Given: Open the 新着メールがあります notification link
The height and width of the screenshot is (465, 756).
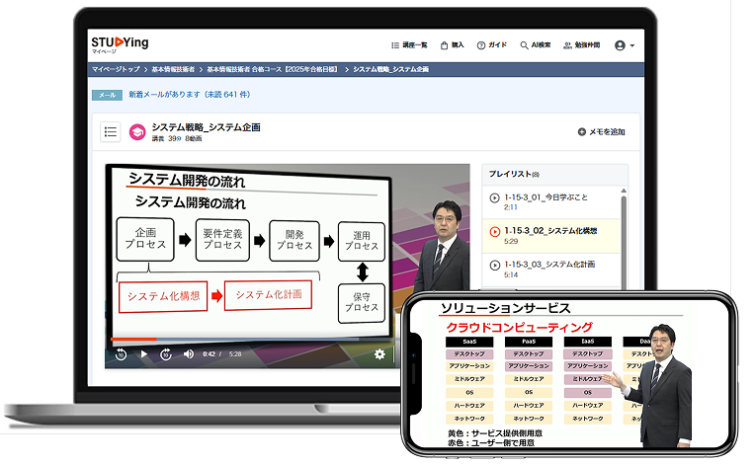Looking at the screenshot, I should tap(189, 95).
